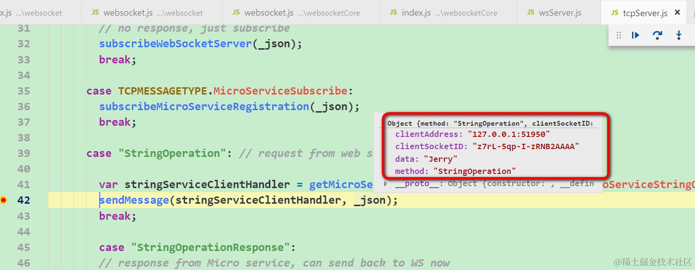Screen dimensions: 695x270
Task: Click the comment on line 46
Action: 274,263
